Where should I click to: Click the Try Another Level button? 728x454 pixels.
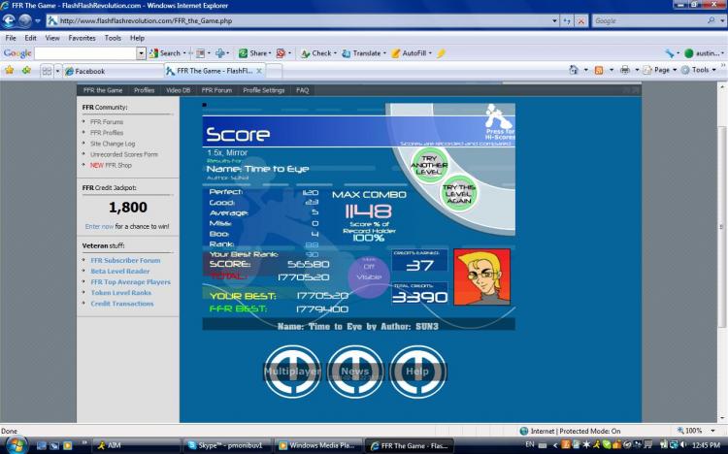(x=428, y=165)
